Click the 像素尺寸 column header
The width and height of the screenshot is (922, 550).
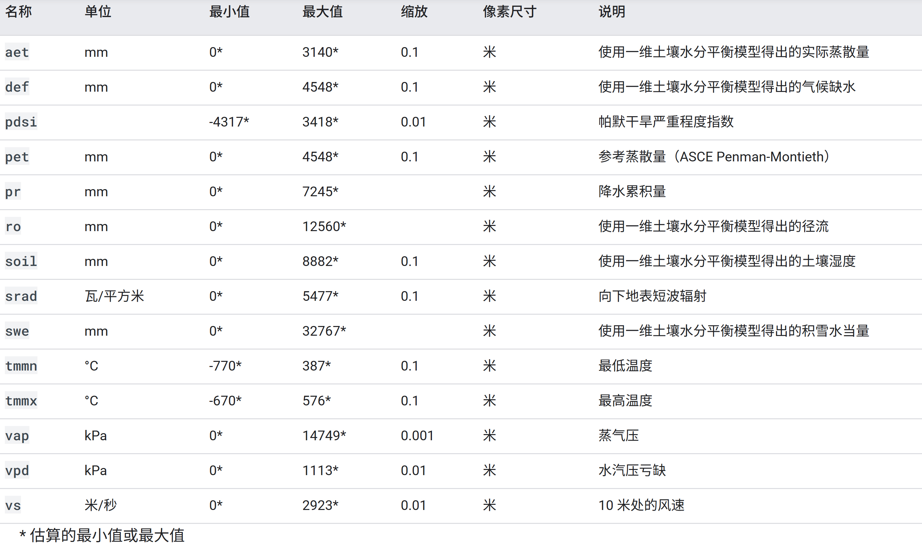click(x=509, y=12)
